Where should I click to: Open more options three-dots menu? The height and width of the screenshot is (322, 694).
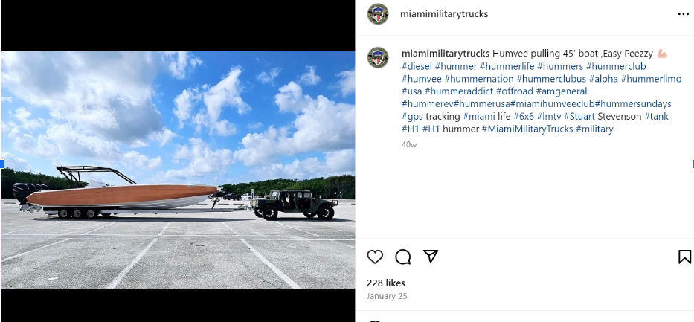[x=684, y=14]
